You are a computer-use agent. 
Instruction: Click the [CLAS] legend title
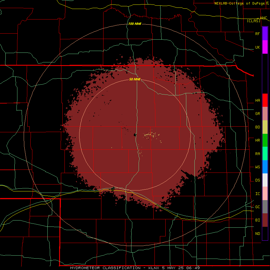253,21
